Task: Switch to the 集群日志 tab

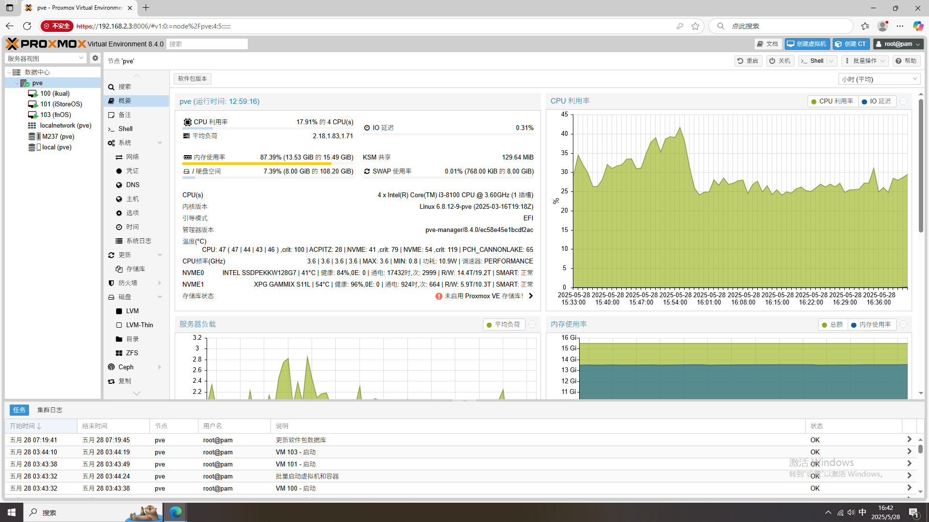Action: (50, 410)
